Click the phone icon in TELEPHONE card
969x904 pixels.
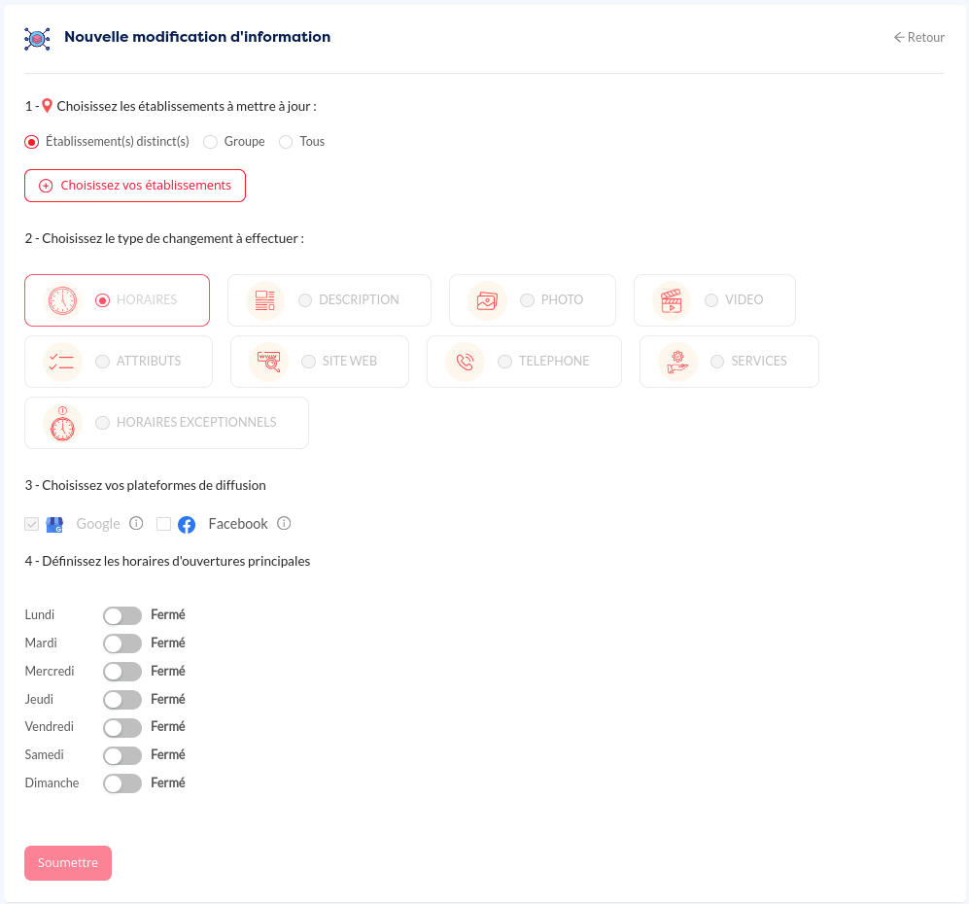pyautogui.click(x=465, y=362)
